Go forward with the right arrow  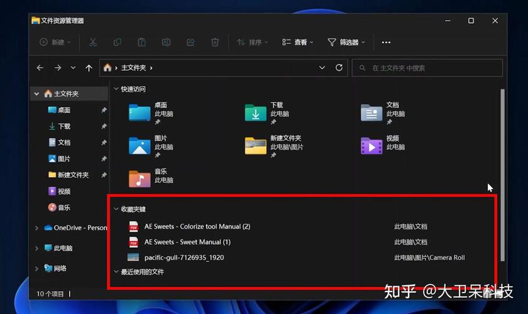[x=58, y=68]
